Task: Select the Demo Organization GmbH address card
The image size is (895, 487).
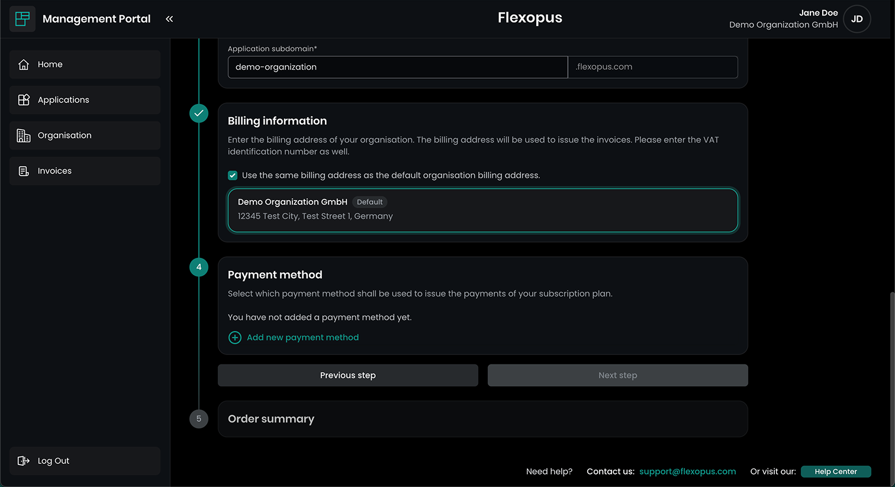Action: 482,210
